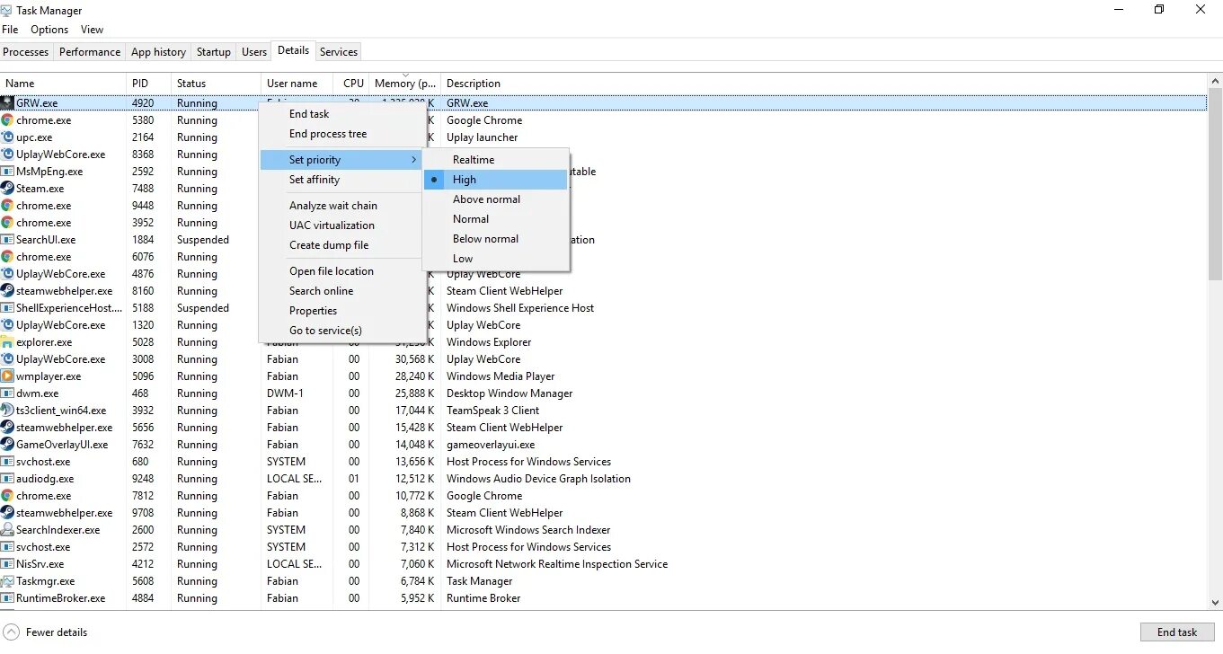Select High priority in the submenu

pyautogui.click(x=464, y=179)
